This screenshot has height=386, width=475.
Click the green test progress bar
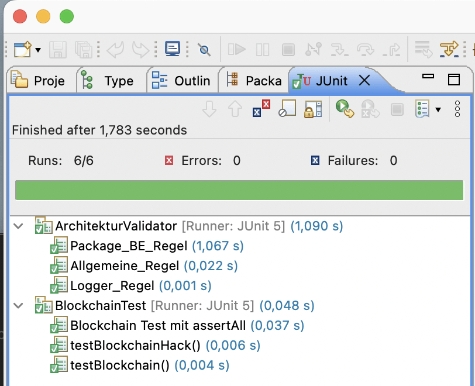pyautogui.click(x=239, y=191)
